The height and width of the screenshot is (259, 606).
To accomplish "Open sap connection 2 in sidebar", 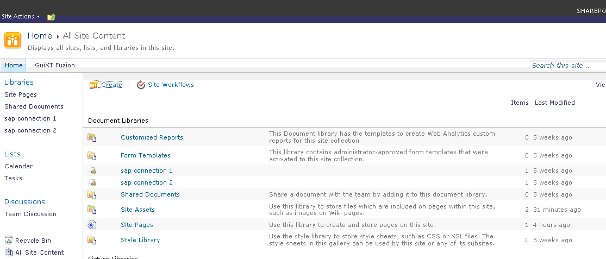I will (30, 130).
